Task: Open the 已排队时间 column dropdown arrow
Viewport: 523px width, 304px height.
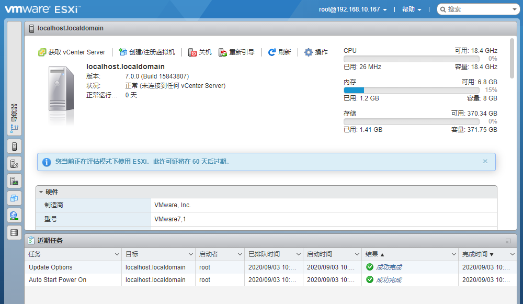Action: point(298,254)
